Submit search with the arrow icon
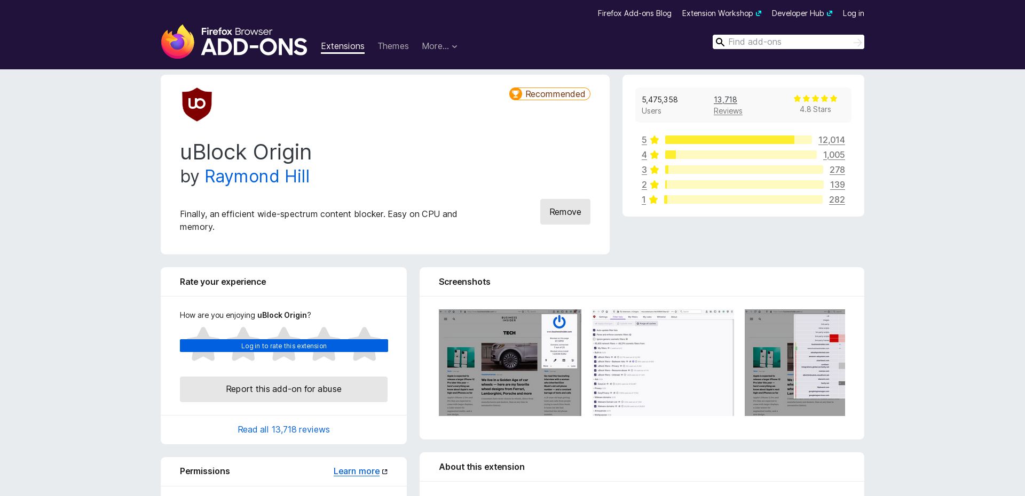 click(x=857, y=42)
